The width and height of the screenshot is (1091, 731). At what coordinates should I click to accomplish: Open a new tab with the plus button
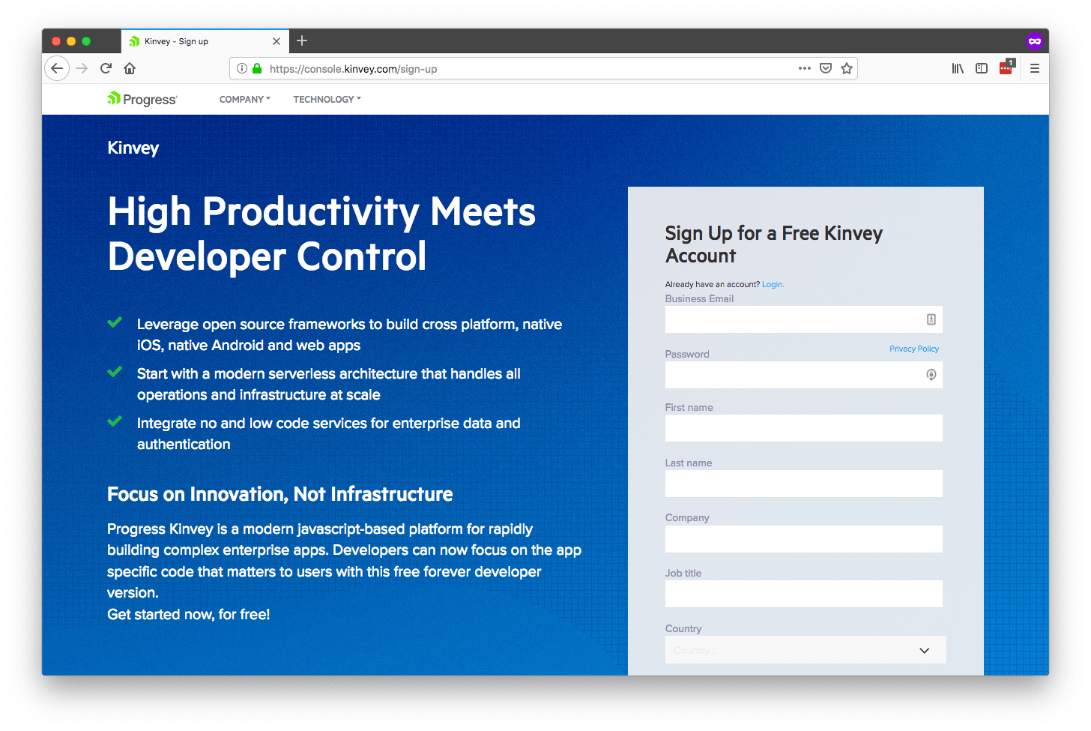[302, 41]
